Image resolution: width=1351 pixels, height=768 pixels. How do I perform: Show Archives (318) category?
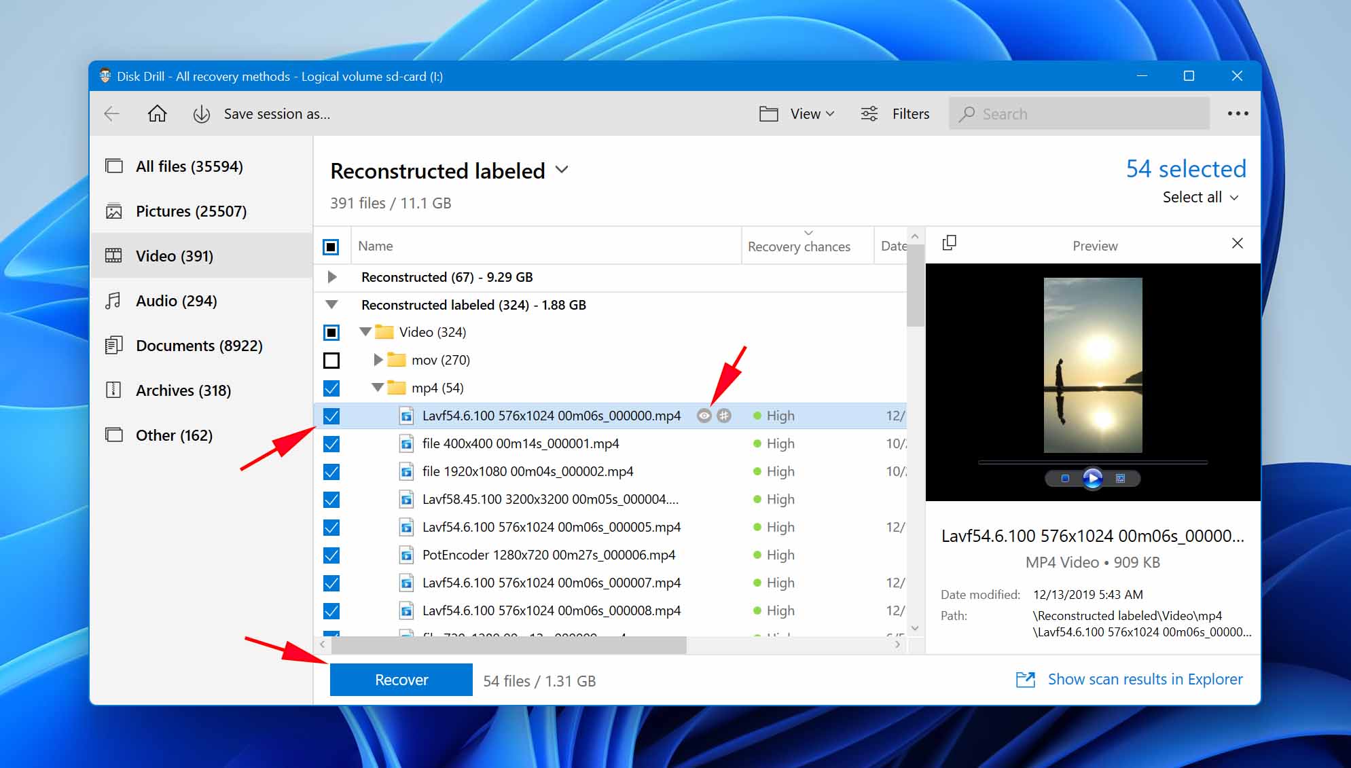(x=201, y=390)
